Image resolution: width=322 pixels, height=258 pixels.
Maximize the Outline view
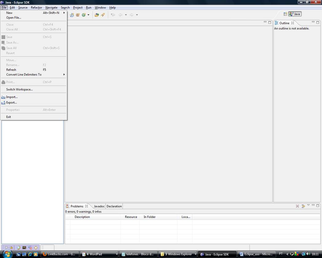coord(318,22)
